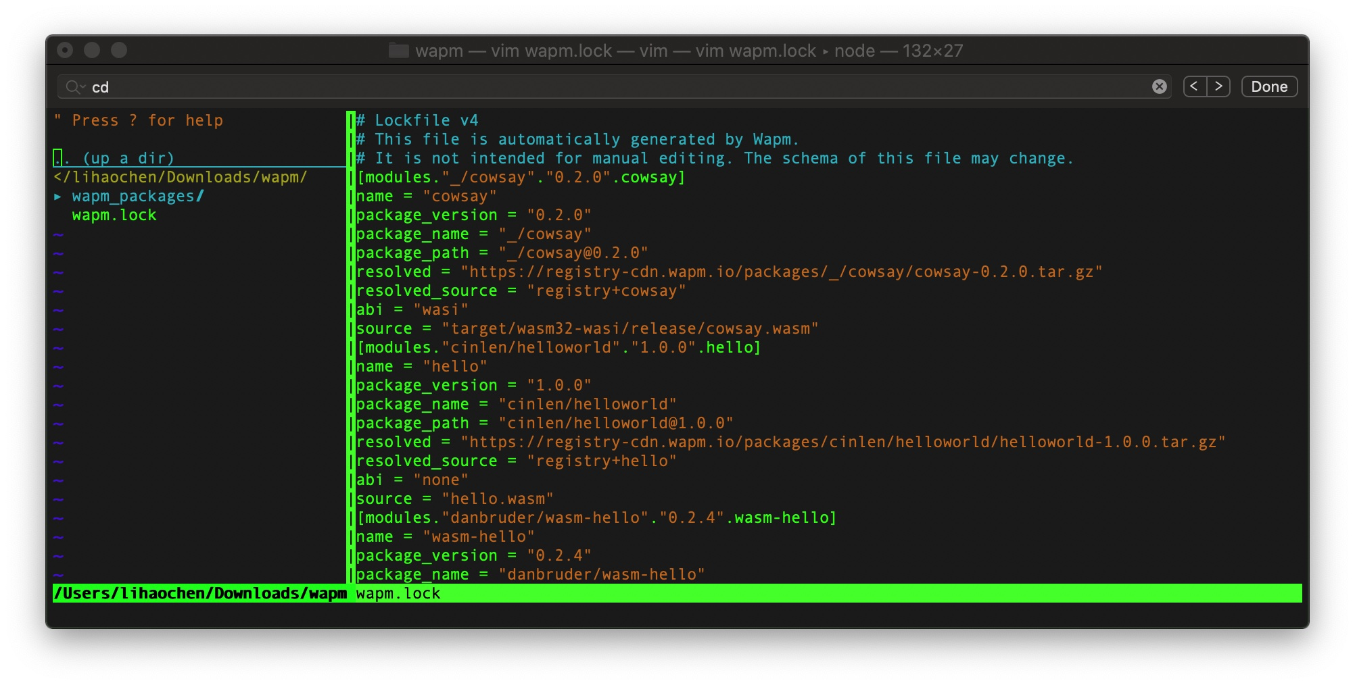Click the source = "hello.wasm" line
Viewport: 1355px width, 685px height.
(x=455, y=499)
